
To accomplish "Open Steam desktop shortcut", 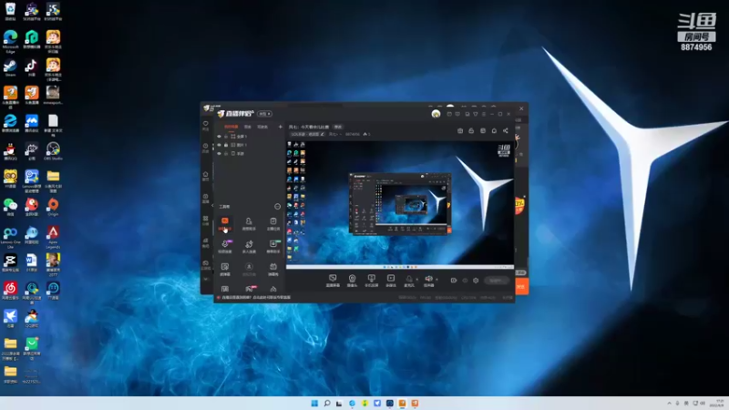I will coord(10,67).
